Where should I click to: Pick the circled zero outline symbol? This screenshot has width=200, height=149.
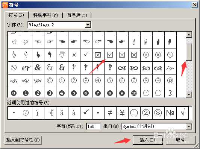50,81
